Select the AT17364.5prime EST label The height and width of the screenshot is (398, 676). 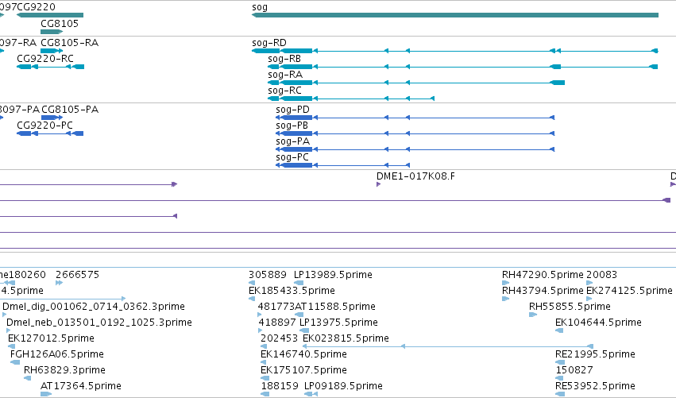81,386
